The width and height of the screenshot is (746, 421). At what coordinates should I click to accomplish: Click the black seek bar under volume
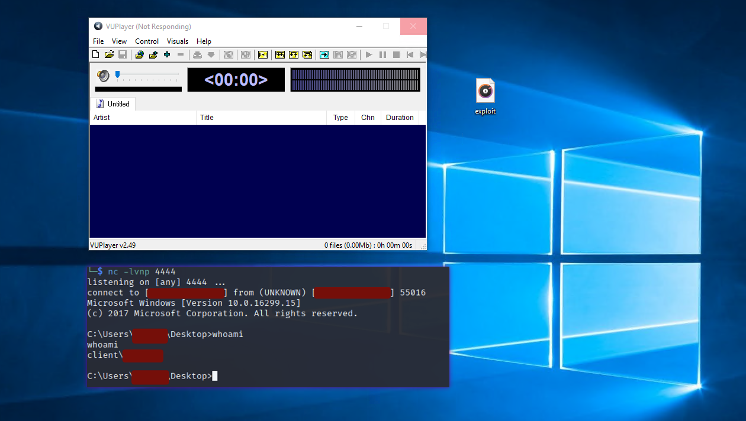tap(139, 89)
